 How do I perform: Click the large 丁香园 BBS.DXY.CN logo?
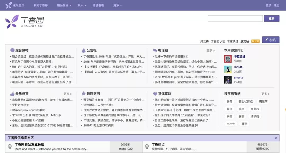coord(25,22)
